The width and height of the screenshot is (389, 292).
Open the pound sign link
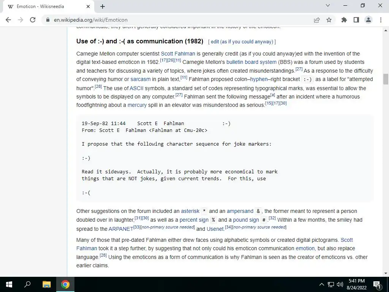[x=246, y=220]
